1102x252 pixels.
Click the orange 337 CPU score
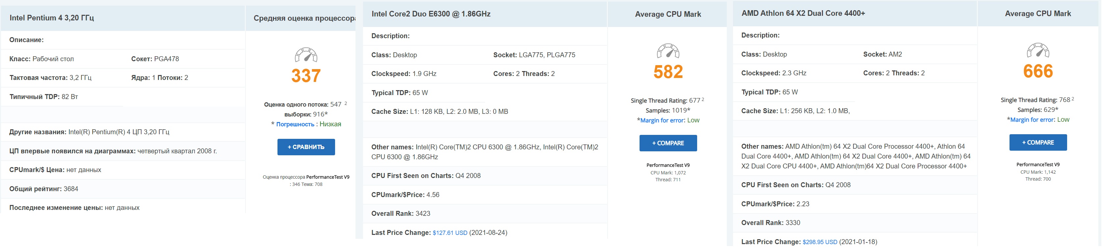(306, 76)
